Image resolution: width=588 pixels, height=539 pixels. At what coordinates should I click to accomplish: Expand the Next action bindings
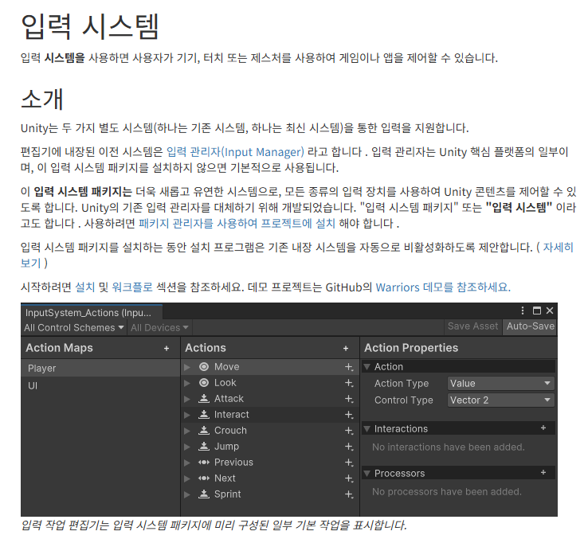187,479
